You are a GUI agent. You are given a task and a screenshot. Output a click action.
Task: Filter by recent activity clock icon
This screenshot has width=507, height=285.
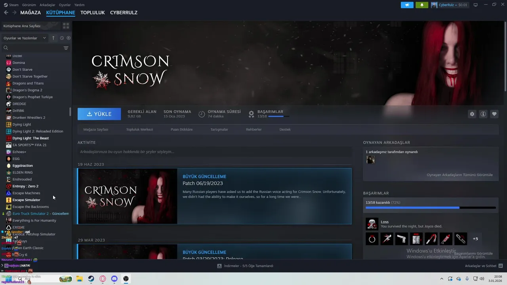pyautogui.click(x=62, y=38)
